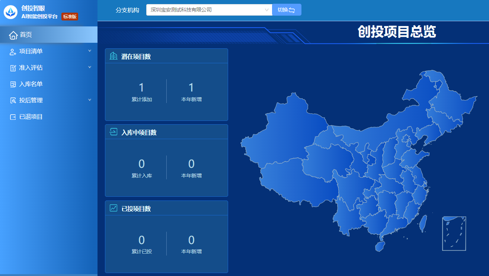Click the 累计添加 count in 潜在项目数
489x276 pixels.
(x=141, y=88)
